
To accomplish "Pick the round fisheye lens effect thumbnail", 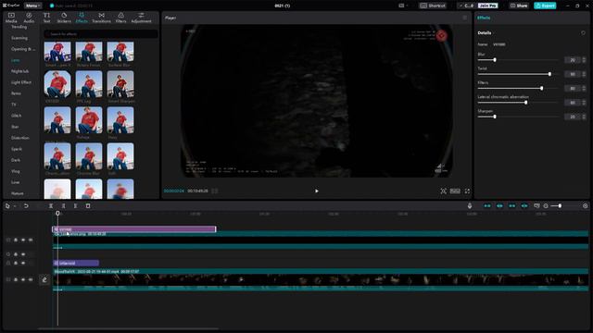I will (x=57, y=84).
